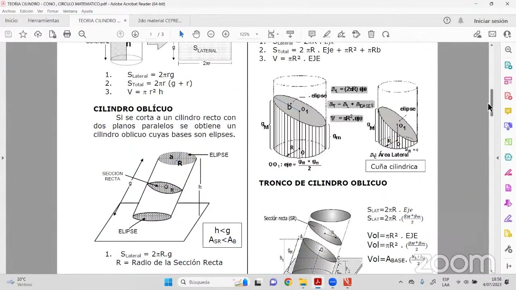The width and height of the screenshot is (516, 290).
Task: Click the scrollbar up arrow
Action: coord(491,45)
